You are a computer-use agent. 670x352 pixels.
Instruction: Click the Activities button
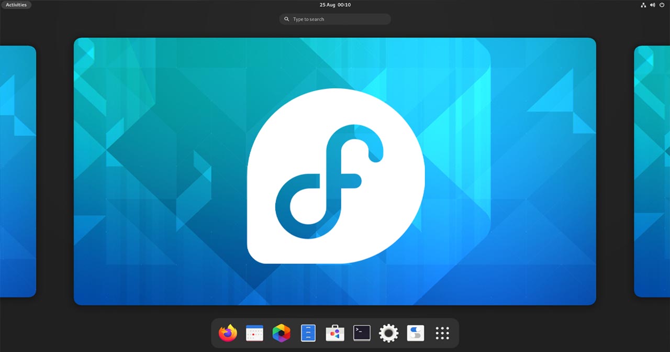(16, 5)
